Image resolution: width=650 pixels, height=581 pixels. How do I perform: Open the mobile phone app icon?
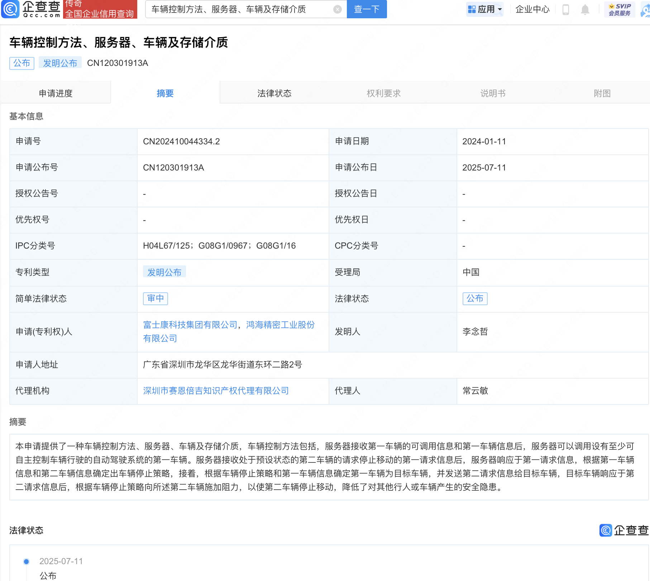pyautogui.click(x=566, y=9)
